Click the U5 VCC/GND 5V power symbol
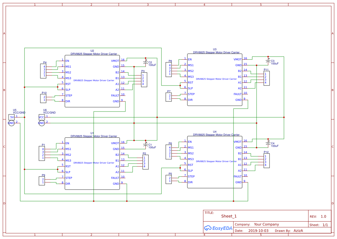Screen dimensions: 337x239 [12, 117]
